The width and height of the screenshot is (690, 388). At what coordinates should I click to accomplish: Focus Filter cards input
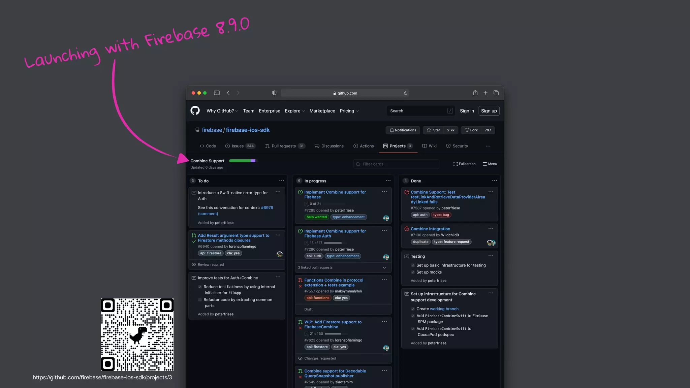coord(396,164)
